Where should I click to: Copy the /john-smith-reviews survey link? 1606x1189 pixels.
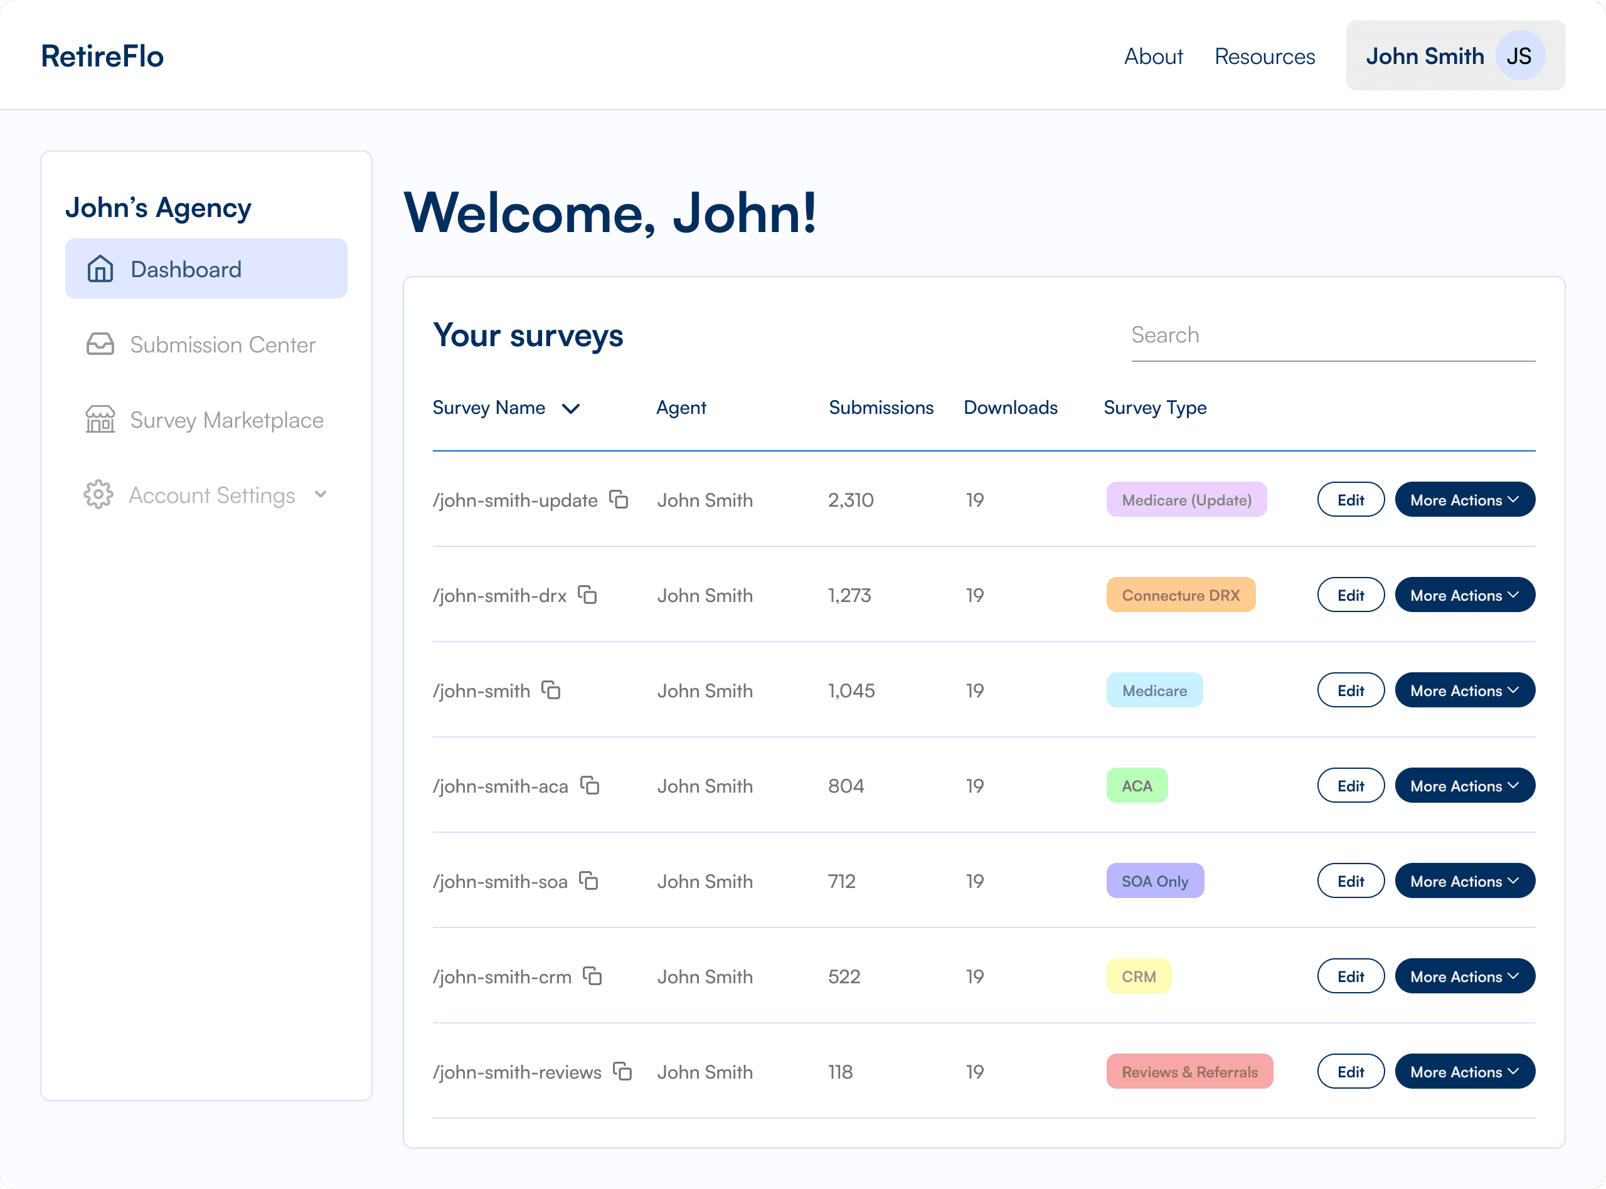(x=623, y=1071)
